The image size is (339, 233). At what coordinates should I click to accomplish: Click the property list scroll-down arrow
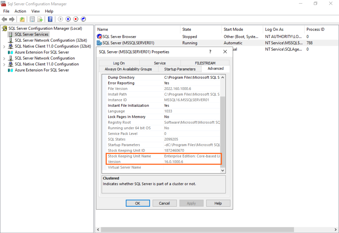tap(223, 171)
